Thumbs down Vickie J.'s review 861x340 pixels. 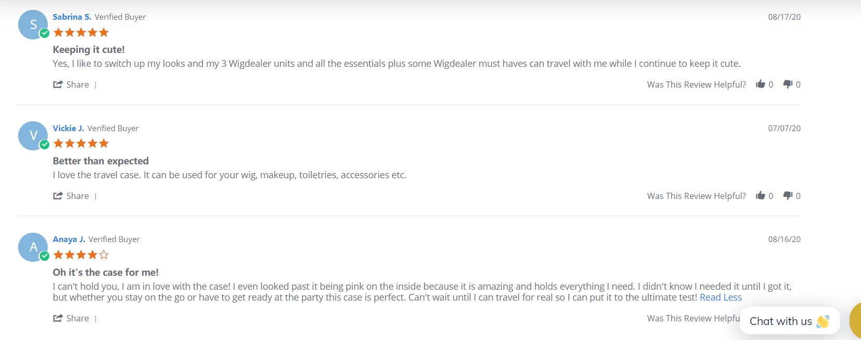click(x=788, y=195)
